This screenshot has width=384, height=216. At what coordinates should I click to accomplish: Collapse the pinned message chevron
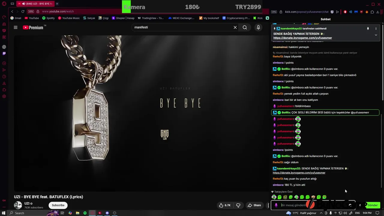(x=376, y=35)
